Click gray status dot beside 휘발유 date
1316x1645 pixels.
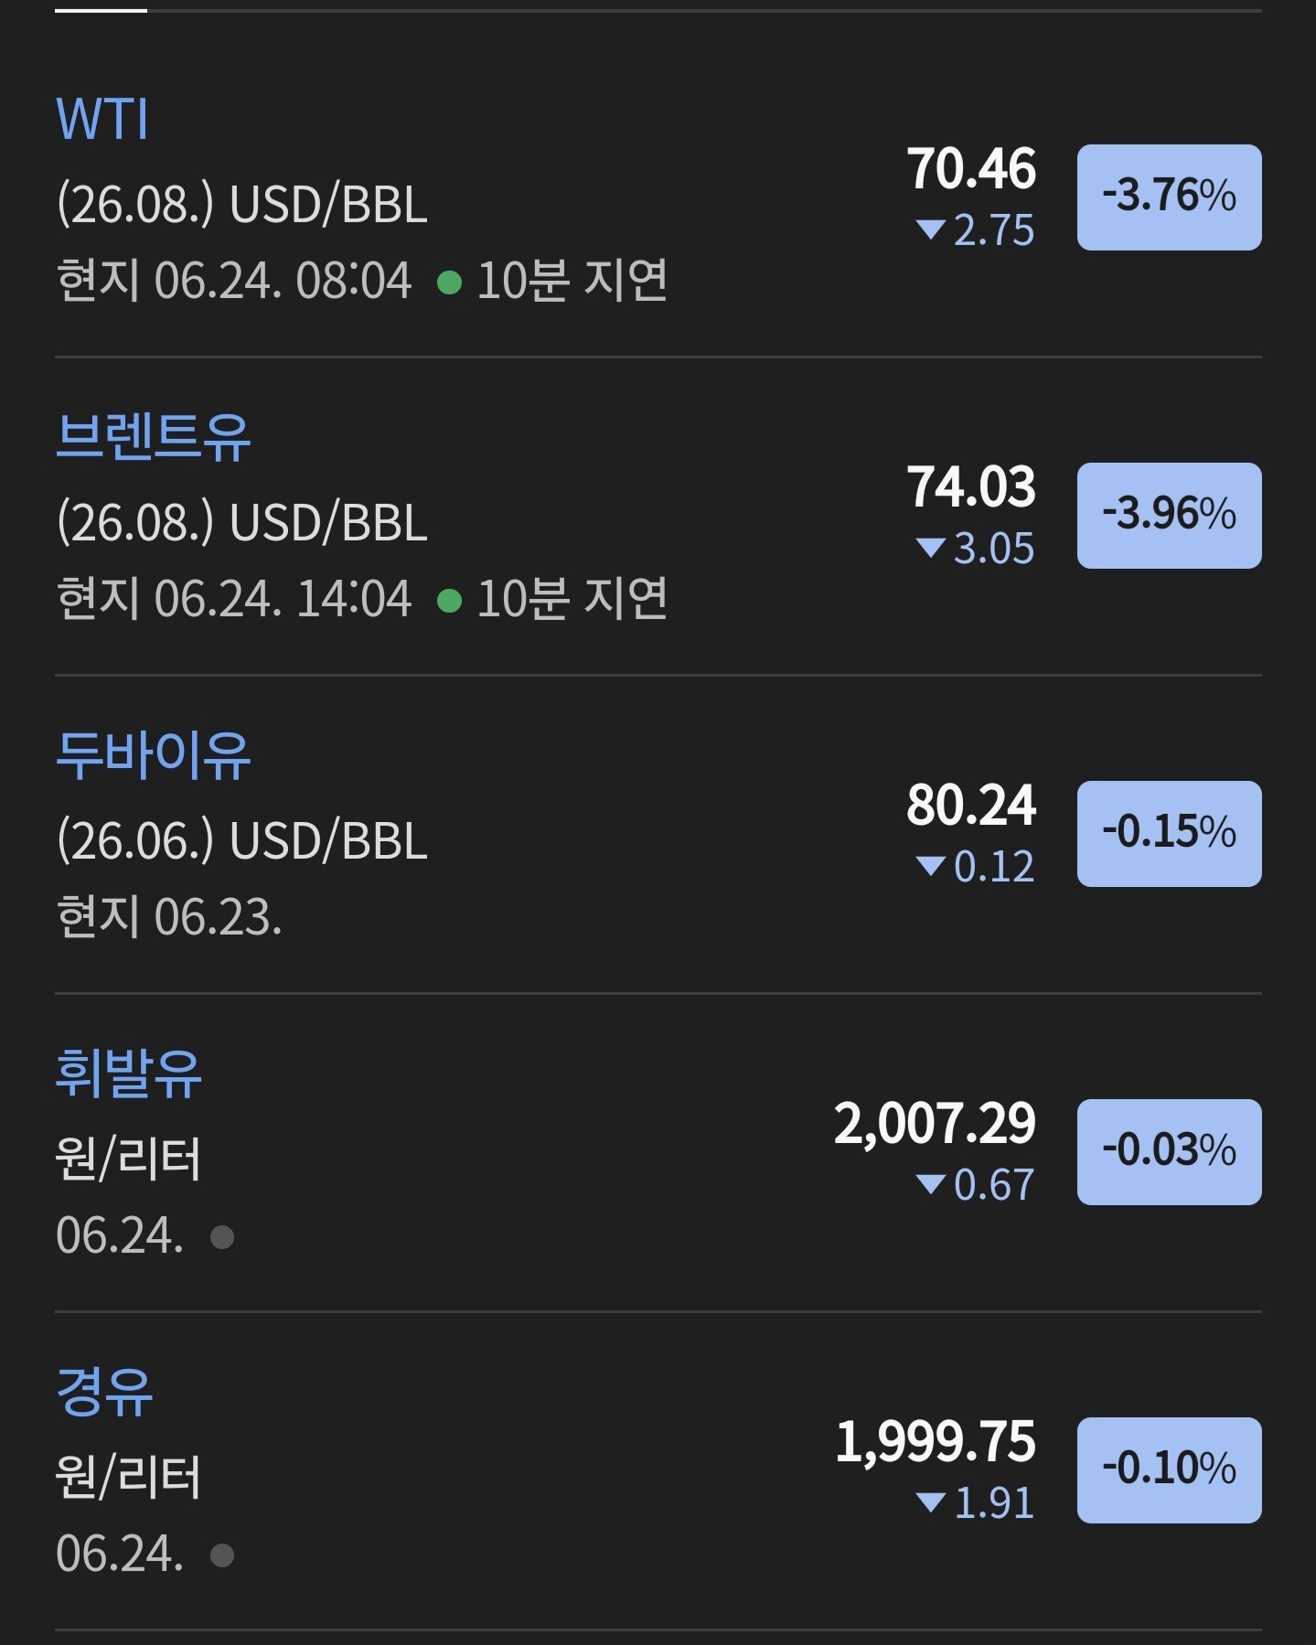(222, 1237)
